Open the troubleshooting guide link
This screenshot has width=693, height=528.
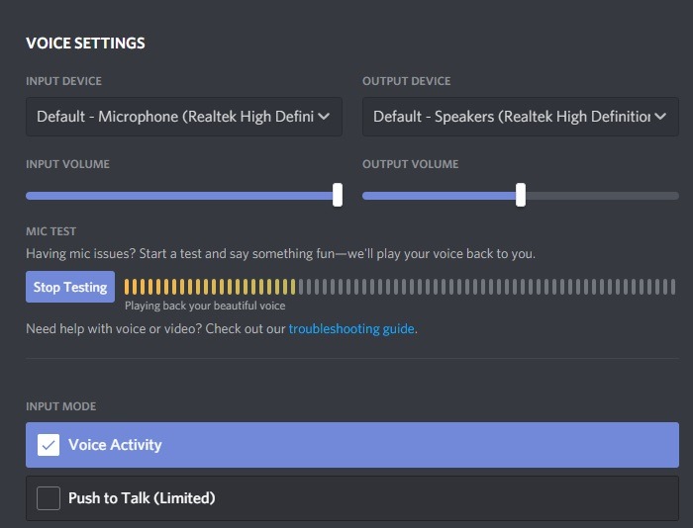[x=351, y=329]
